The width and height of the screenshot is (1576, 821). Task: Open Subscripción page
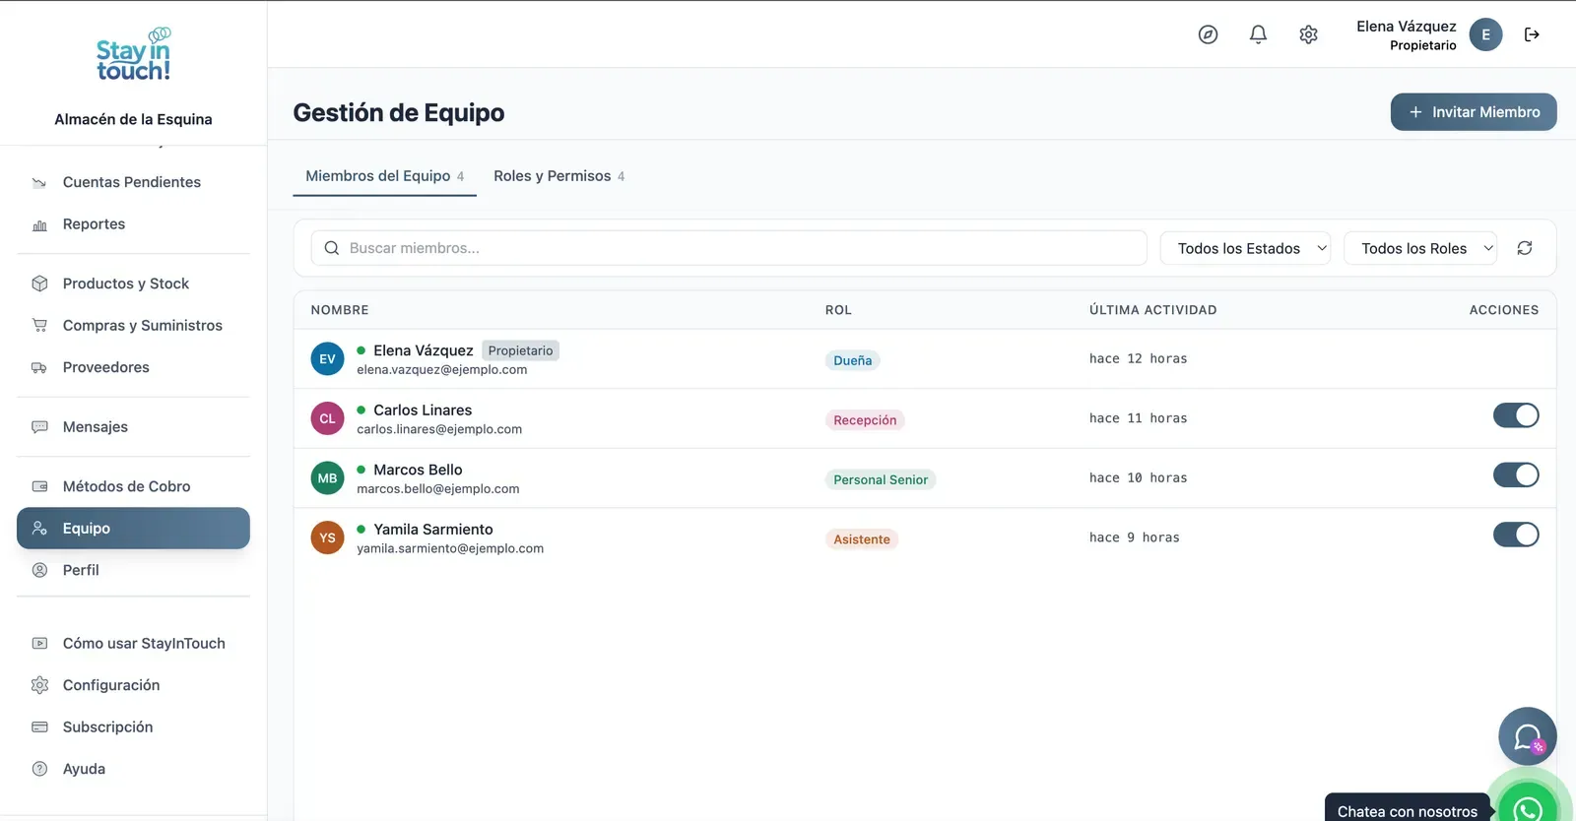point(133,727)
